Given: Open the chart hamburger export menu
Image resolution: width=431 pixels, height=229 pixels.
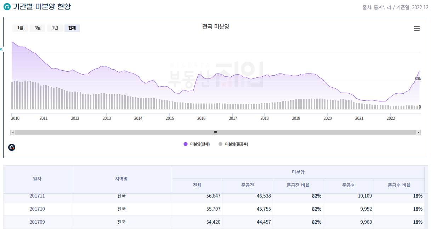Looking at the screenshot, I should pyautogui.click(x=417, y=28).
